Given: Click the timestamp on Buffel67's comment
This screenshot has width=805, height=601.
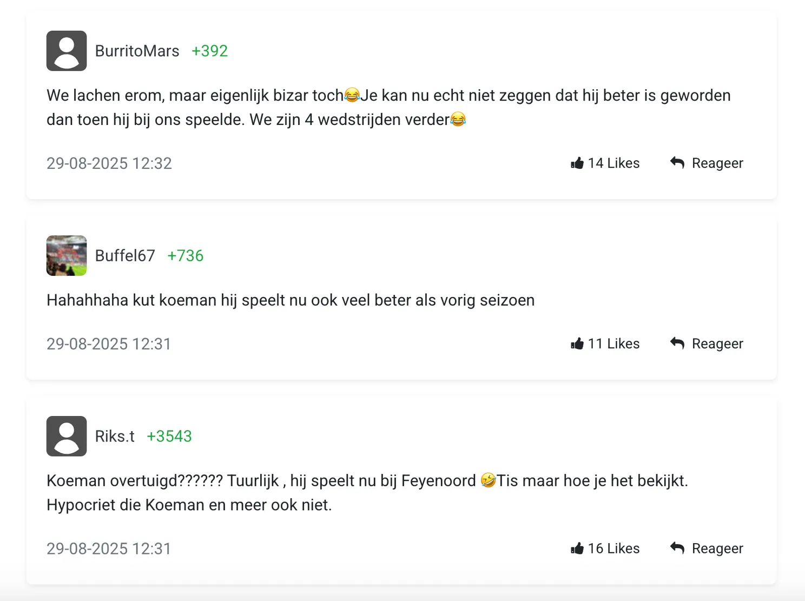Looking at the screenshot, I should [109, 343].
